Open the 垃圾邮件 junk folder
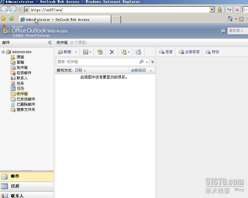 tap(24, 73)
